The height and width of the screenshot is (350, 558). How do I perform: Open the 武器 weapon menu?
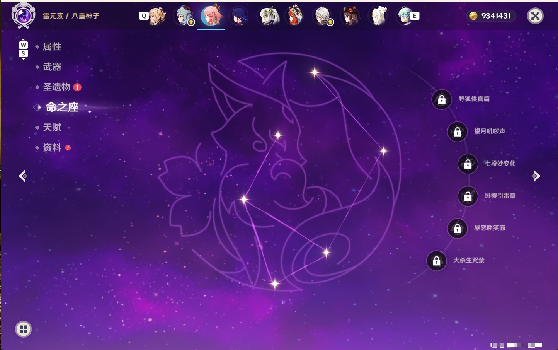point(52,67)
